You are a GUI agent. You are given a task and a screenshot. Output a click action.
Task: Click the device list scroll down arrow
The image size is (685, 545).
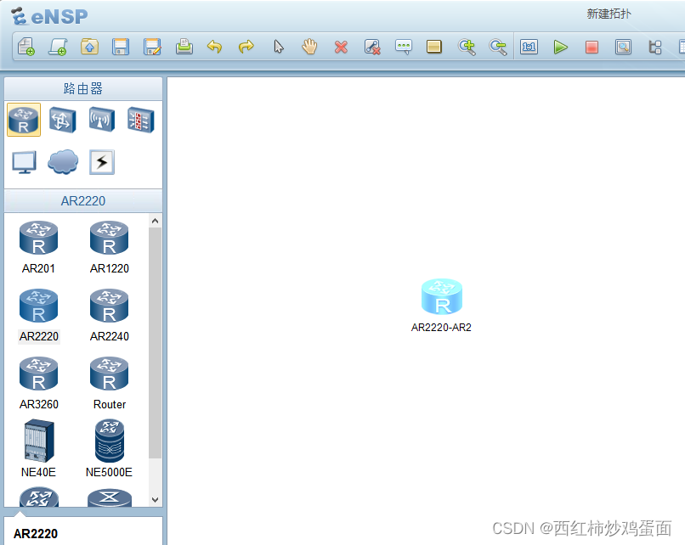click(x=155, y=500)
